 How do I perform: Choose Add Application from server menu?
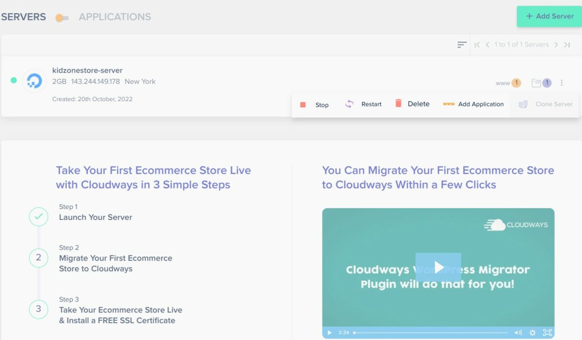[x=473, y=104]
